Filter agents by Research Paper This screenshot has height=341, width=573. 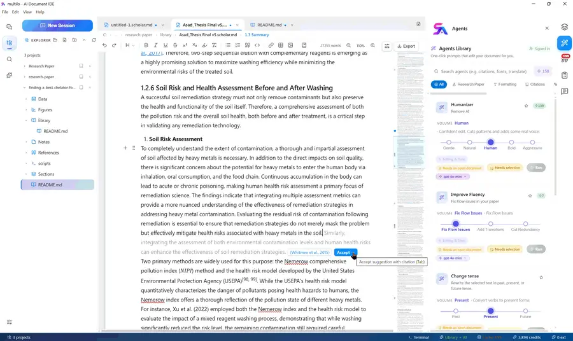(x=468, y=85)
